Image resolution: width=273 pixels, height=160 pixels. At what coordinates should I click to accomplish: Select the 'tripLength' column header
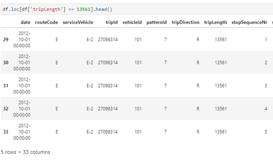(x=215, y=22)
